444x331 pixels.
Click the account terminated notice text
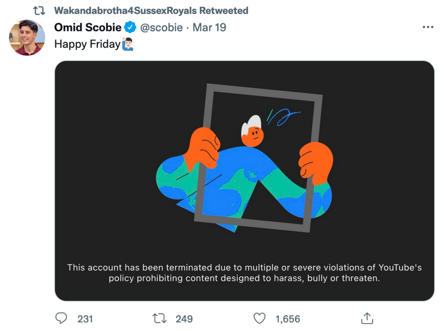(x=244, y=273)
